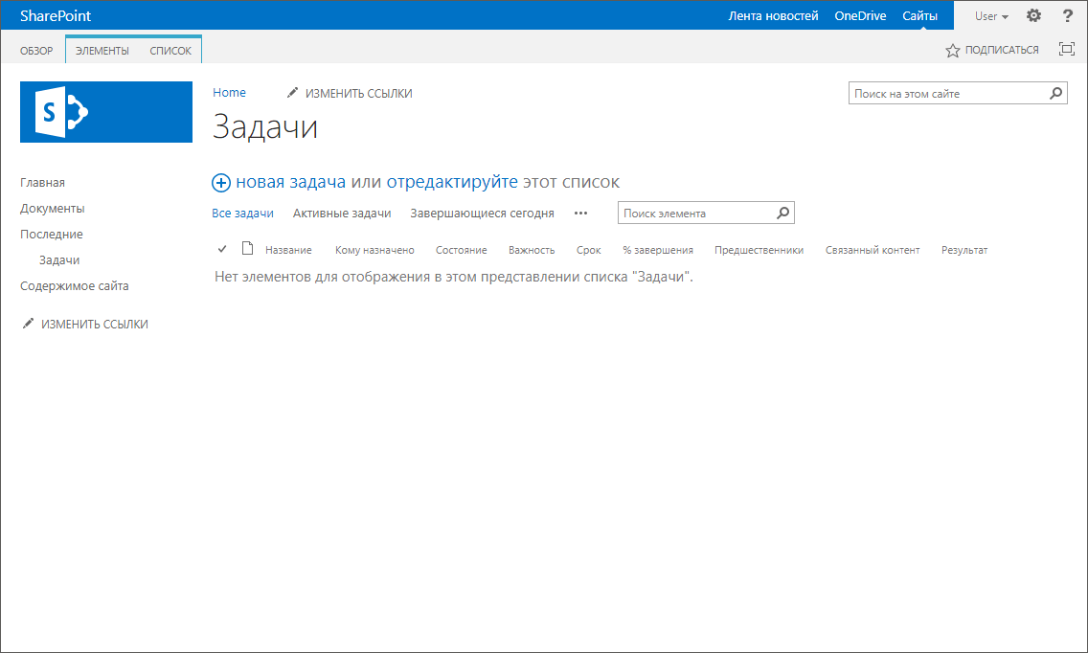This screenshot has width=1088, height=653.
Task: Click the item search magnifier icon
Action: coord(782,214)
